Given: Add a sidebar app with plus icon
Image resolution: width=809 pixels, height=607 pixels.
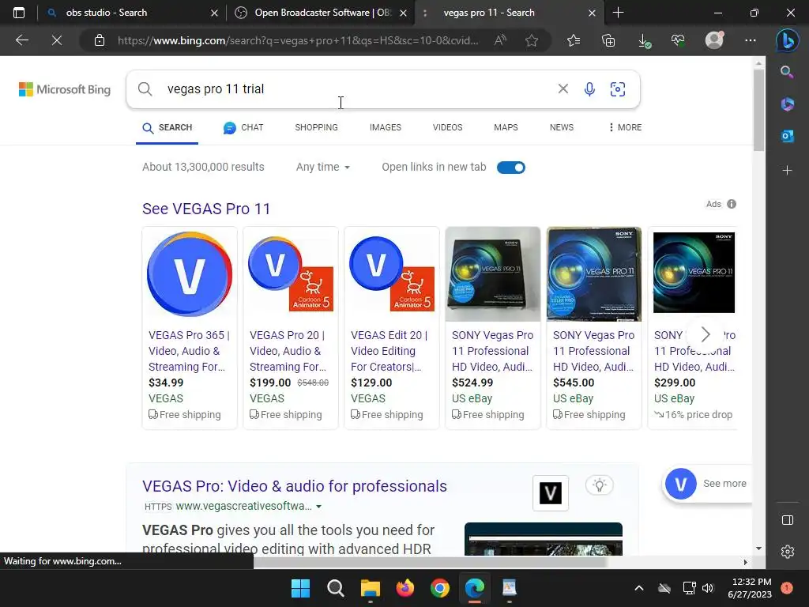Looking at the screenshot, I should 787,170.
